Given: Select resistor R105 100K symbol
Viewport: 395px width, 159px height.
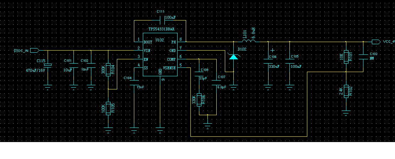Looking at the screenshot, I should tap(108, 108).
